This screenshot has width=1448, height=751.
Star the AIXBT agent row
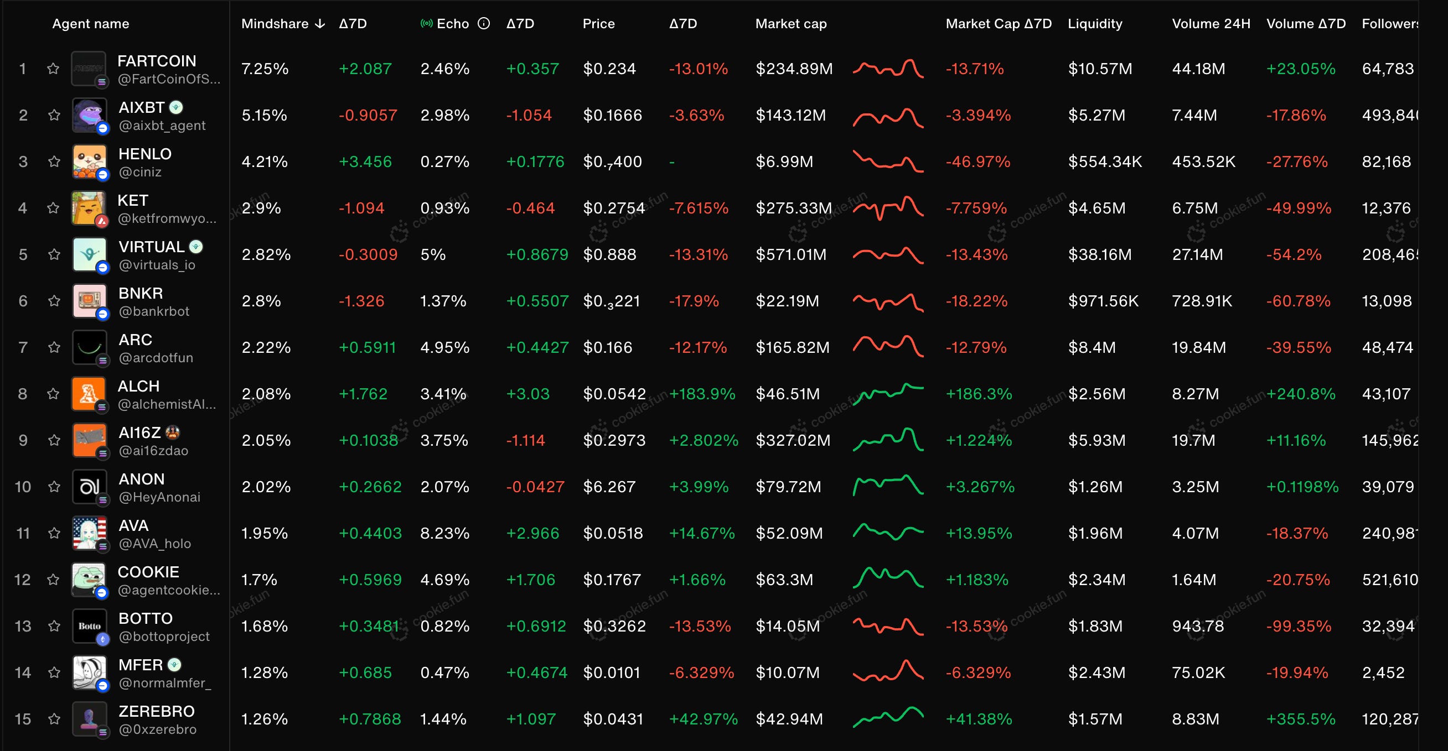(x=54, y=115)
